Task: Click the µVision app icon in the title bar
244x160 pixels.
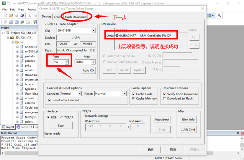Action: tap(4, 3)
